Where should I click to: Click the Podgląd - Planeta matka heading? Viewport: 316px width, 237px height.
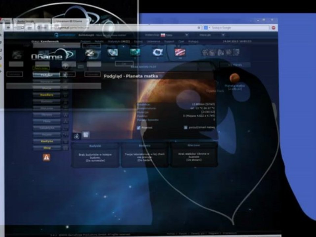131,76
